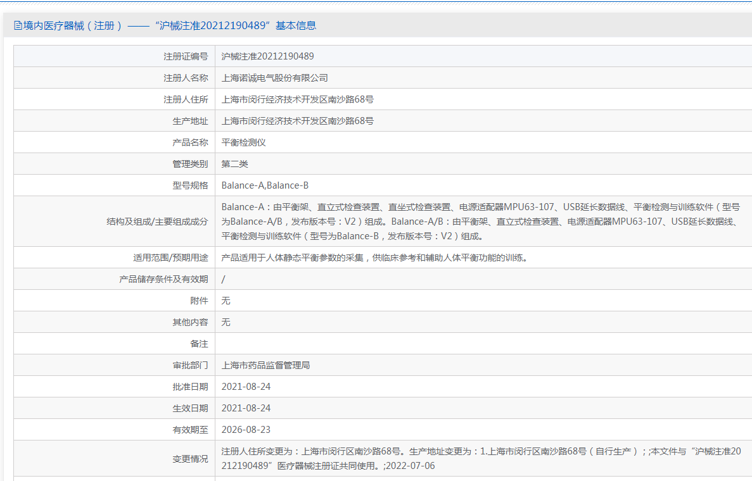Click the 变更情况 change details text
This screenshot has width=752, height=481.
tap(480, 459)
